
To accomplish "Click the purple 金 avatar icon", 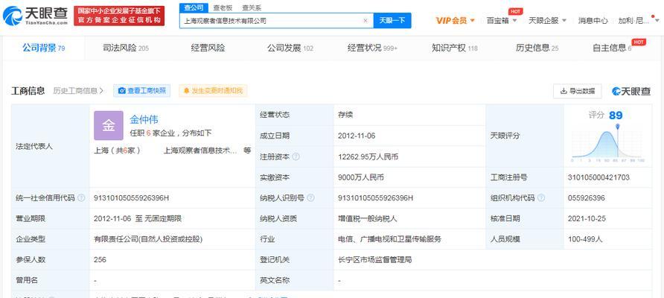I will (x=109, y=125).
